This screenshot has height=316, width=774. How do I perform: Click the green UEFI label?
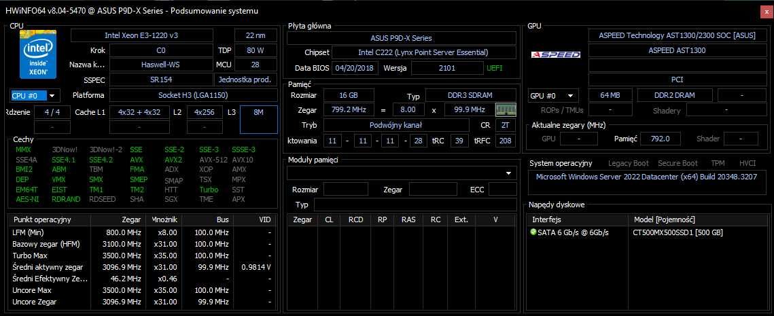495,68
